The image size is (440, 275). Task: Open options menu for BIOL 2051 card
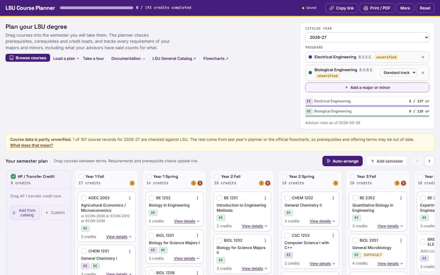click(401, 240)
